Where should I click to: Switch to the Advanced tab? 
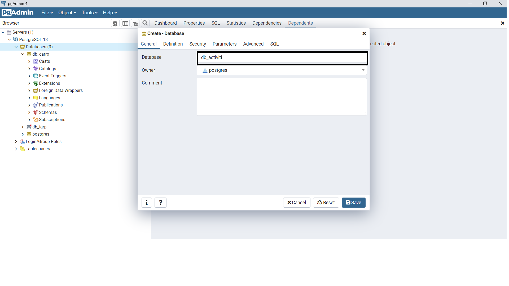click(x=253, y=44)
